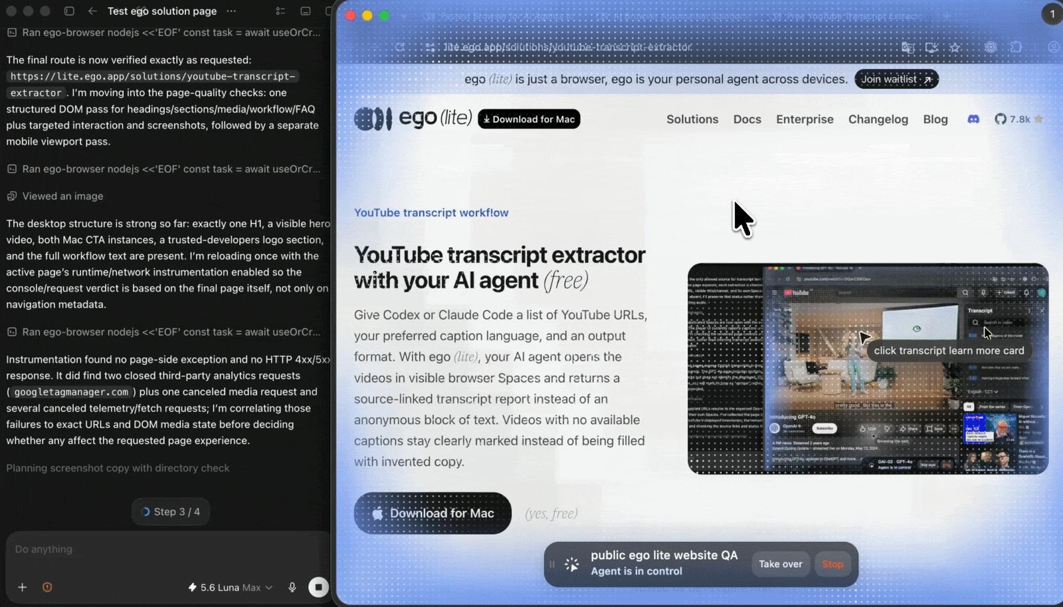Click the 'Test ego solution page' title

tap(162, 11)
